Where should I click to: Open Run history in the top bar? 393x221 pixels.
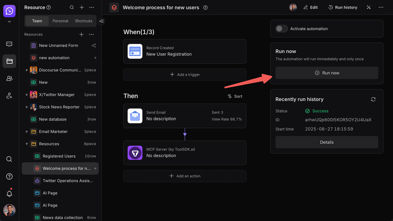click(x=343, y=7)
